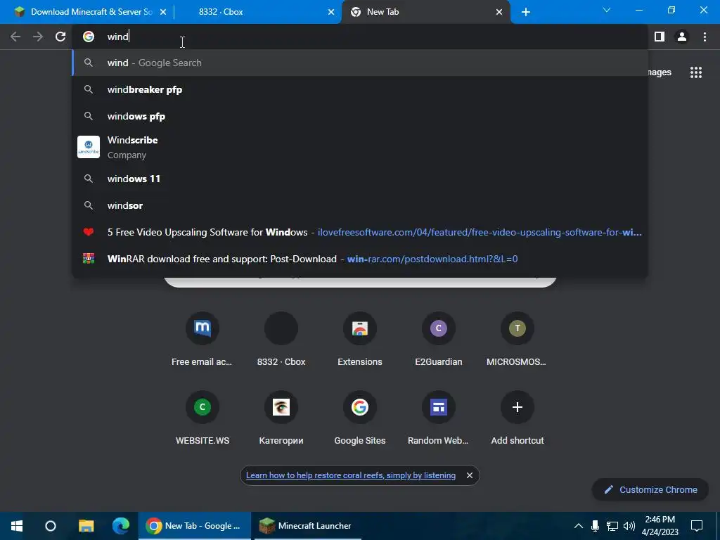Select 'wind - Google Search' suggestion

[360, 63]
